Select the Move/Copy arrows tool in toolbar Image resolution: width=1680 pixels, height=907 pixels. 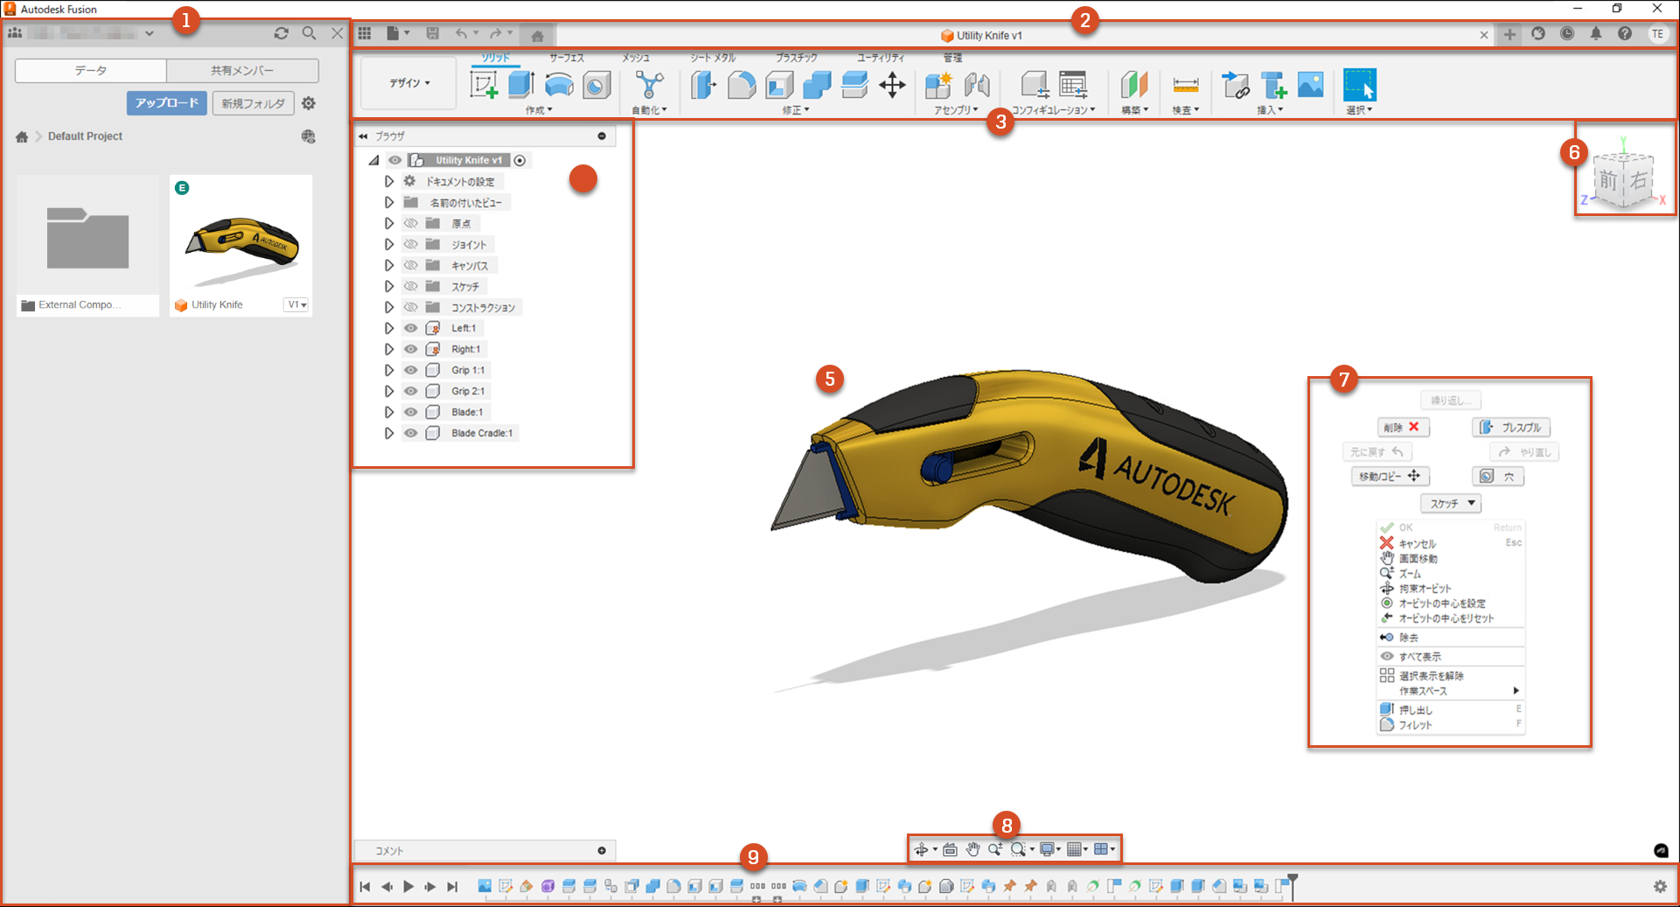[892, 85]
